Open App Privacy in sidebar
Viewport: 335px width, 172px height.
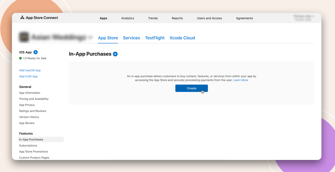point(27,105)
